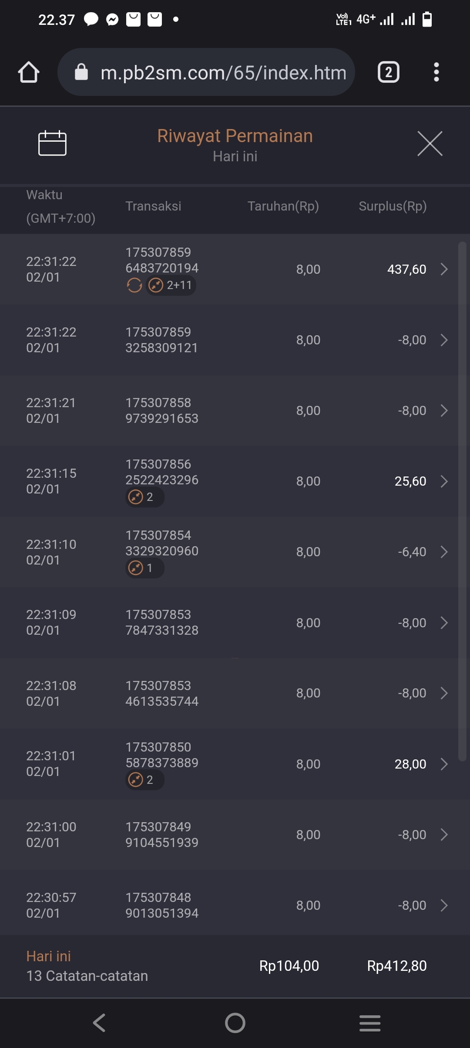Viewport: 470px width, 1048px height.
Task: Tap the browser home icon
Action: click(29, 72)
